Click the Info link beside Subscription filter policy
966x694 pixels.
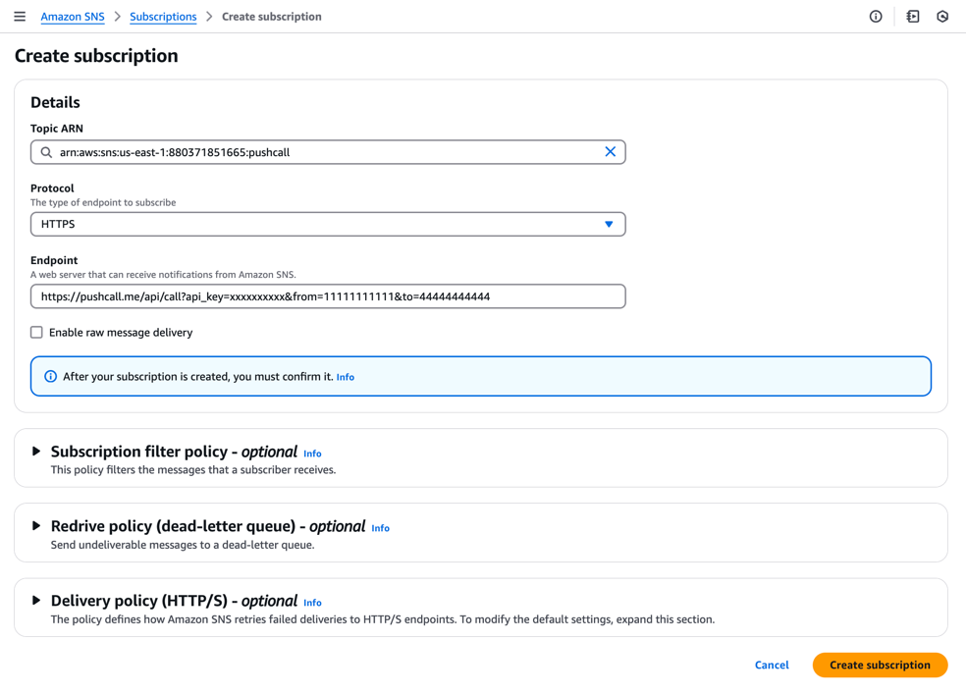312,453
